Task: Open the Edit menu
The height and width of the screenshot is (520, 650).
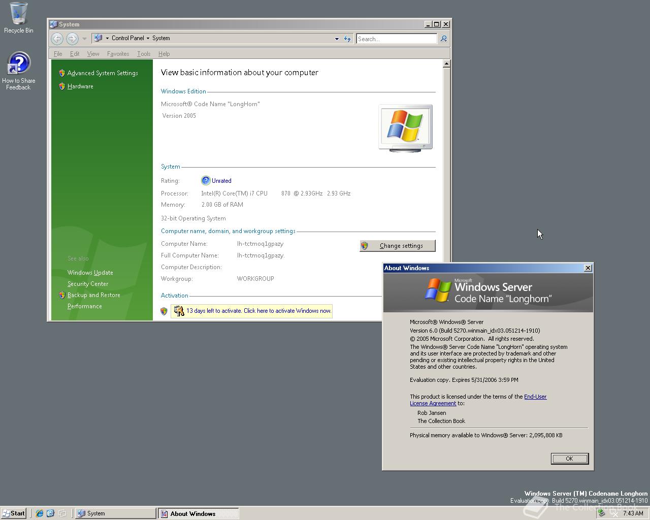Action: click(x=75, y=54)
